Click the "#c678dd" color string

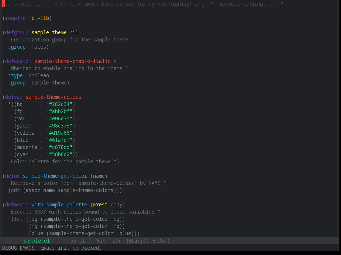coord(59,147)
